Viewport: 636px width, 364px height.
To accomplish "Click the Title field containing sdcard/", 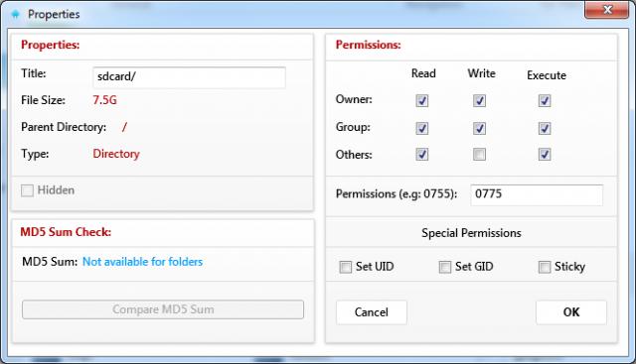I will (x=189, y=77).
